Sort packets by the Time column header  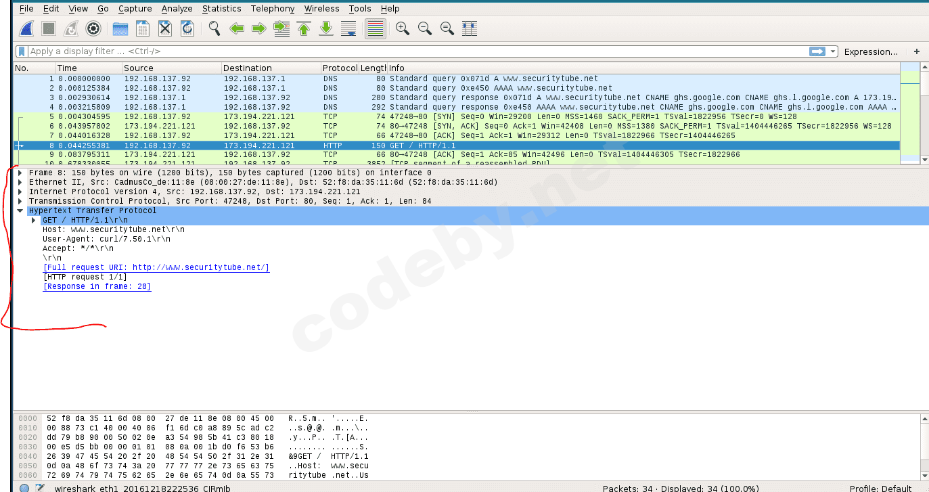click(x=89, y=68)
